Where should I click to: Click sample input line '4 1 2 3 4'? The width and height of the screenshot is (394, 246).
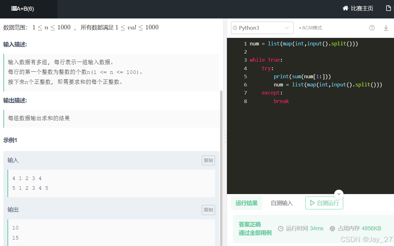[x=27, y=178]
